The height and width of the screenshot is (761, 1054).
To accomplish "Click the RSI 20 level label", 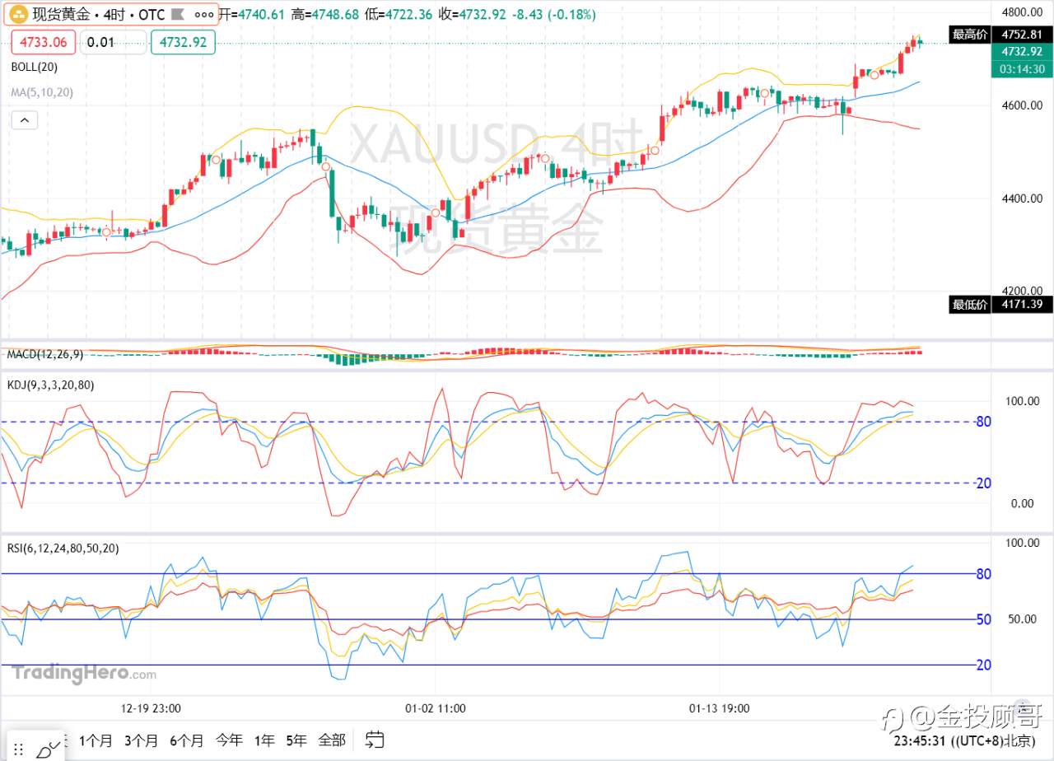I will tap(983, 665).
